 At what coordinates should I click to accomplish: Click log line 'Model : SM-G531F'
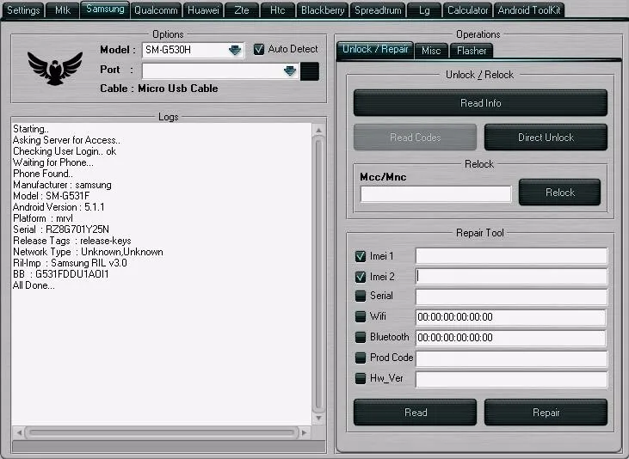[x=51, y=196]
